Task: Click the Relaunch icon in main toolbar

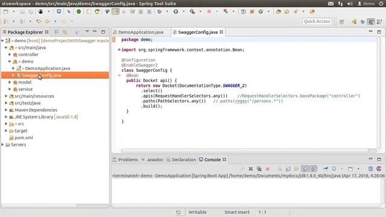Action: pyautogui.click(x=226, y=11)
